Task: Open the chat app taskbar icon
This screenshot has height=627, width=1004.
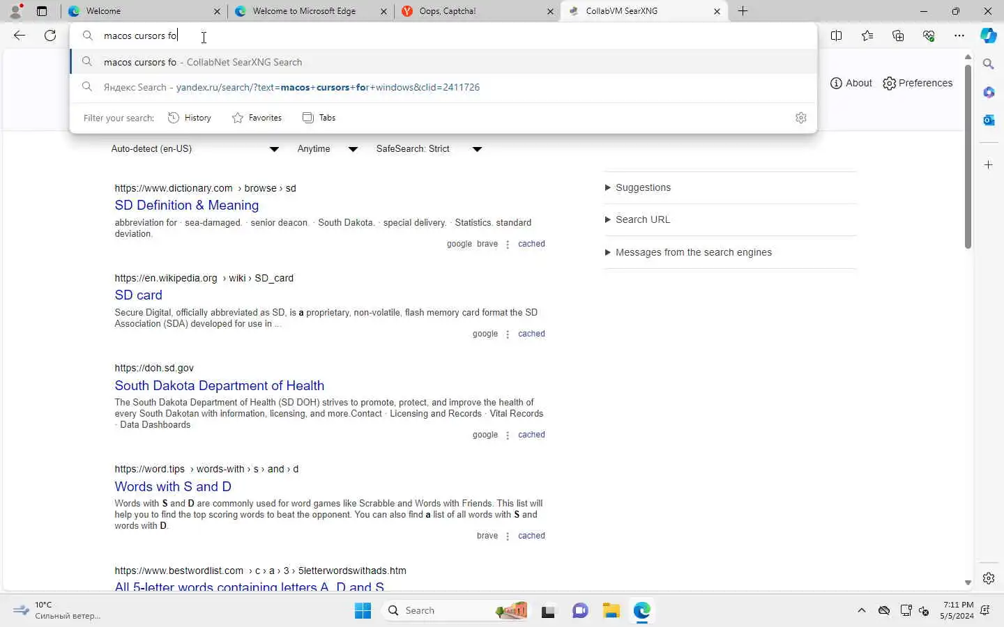Action: 580,611
